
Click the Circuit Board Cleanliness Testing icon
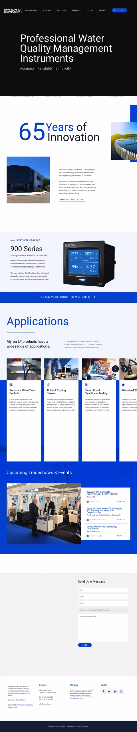pos(86,385)
